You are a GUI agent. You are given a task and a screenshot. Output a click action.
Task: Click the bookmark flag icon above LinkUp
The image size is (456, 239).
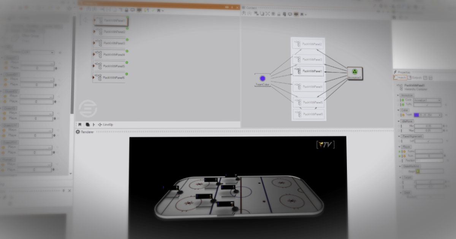(x=80, y=124)
